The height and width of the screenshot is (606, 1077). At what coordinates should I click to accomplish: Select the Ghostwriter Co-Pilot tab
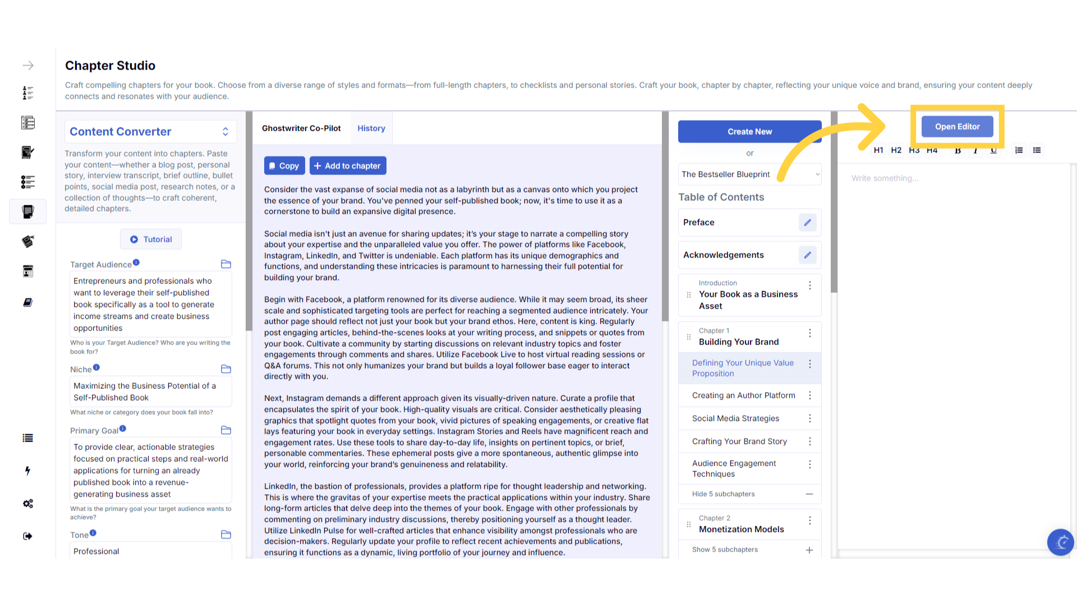point(301,128)
